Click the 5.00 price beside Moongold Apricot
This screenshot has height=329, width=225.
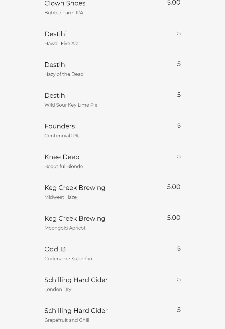click(x=174, y=218)
